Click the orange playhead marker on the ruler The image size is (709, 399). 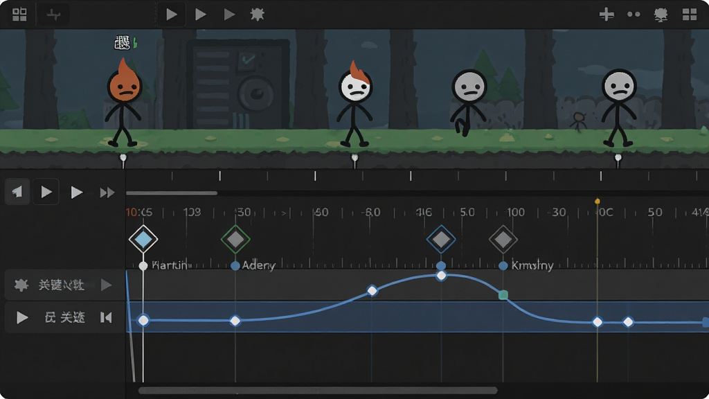tap(598, 201)
